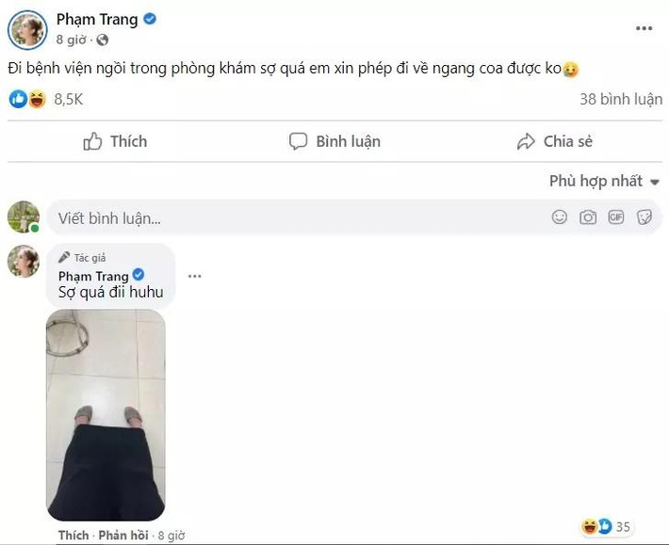The image size is (669, 545).
Task: Open the 38 bình luận comments link
Action: (621, 99)
